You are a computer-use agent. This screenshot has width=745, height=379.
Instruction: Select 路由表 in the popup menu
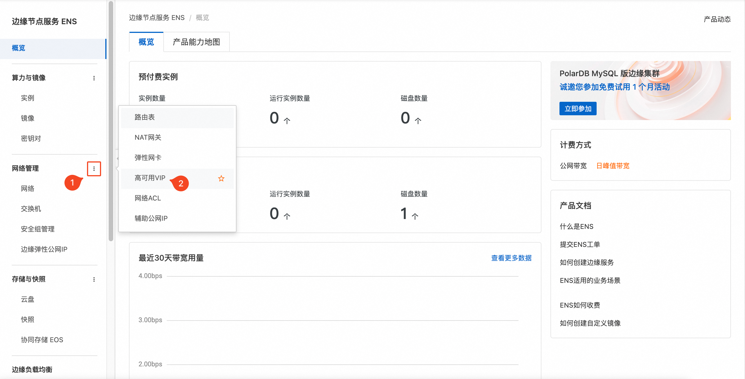[x=145, y=117]
